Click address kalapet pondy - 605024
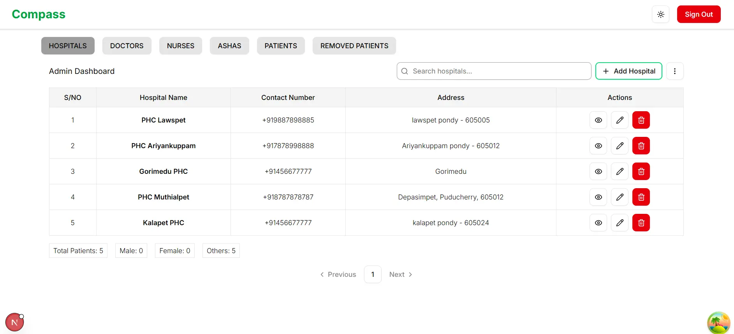The image size is (734, 334). [451, 223]
